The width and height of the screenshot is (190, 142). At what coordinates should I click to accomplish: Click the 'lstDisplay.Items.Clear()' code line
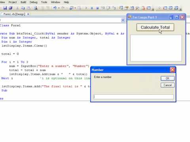coord(24,46)
